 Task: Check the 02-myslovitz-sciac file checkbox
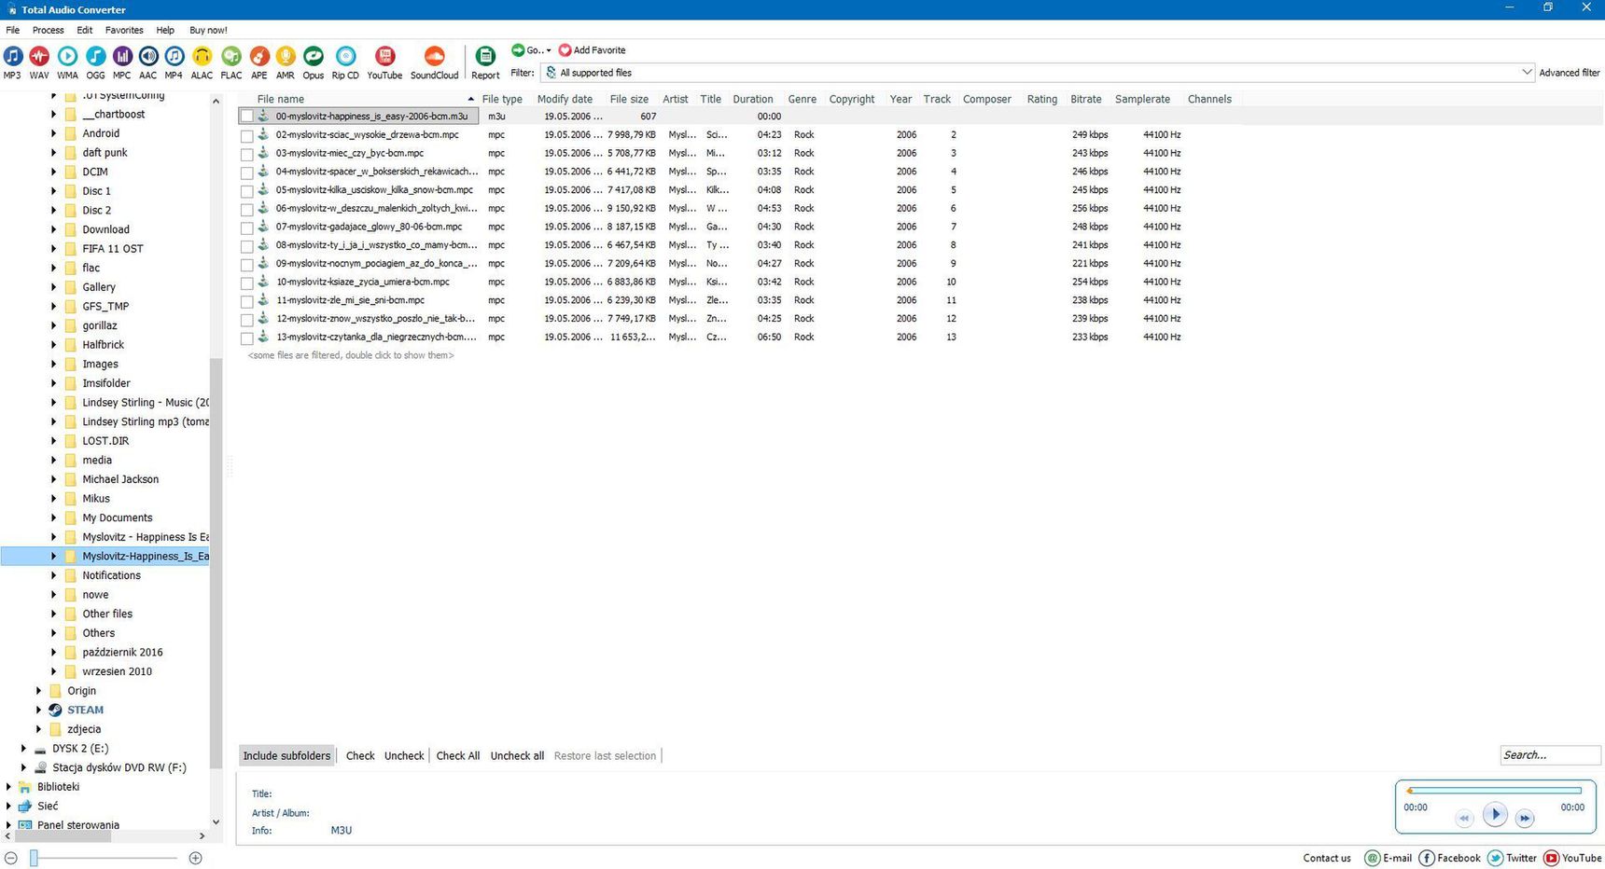pos(247,135)
